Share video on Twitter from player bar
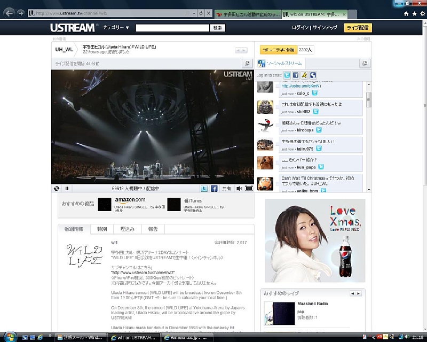427x342 pixels. (204, 189)
